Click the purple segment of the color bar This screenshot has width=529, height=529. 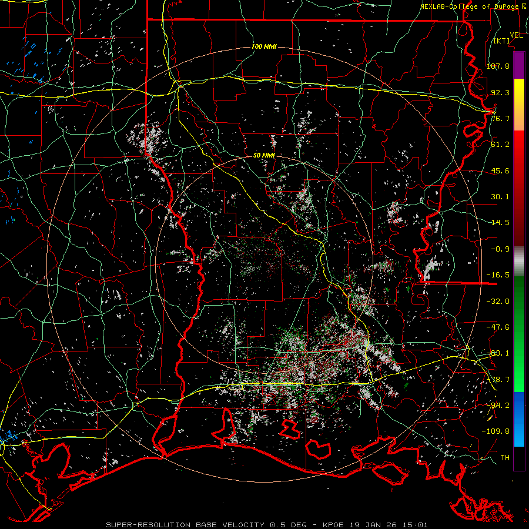pos(519,65)
